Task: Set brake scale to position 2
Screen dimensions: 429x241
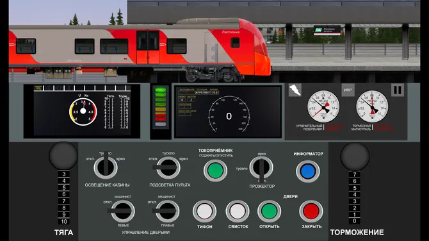Action: click(355, 208)
